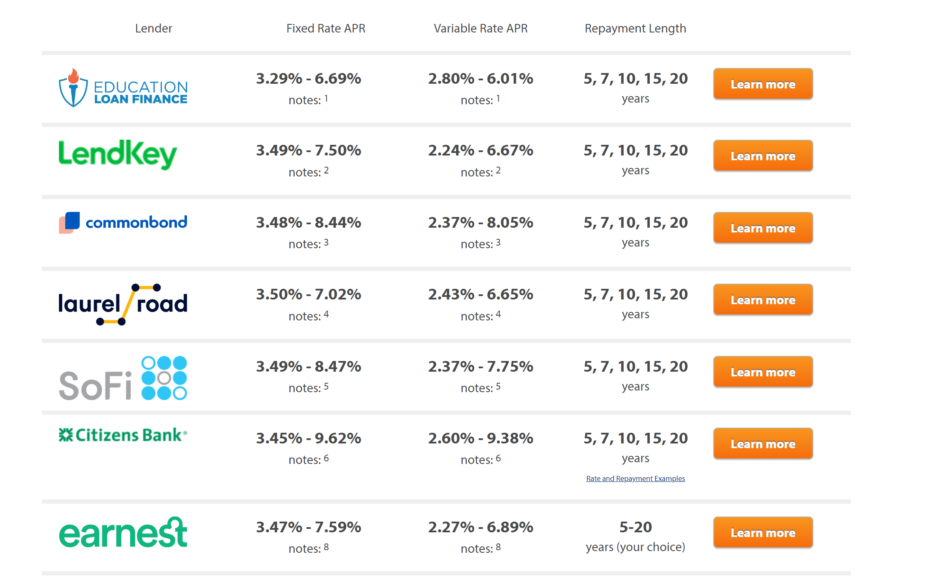Select the Repayment Length column header
This screenshot has height=581, width=926.
[635, 28]
